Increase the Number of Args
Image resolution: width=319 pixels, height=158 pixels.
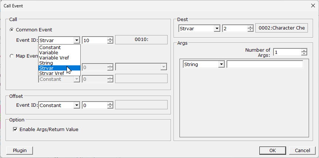tap(304, 51)
